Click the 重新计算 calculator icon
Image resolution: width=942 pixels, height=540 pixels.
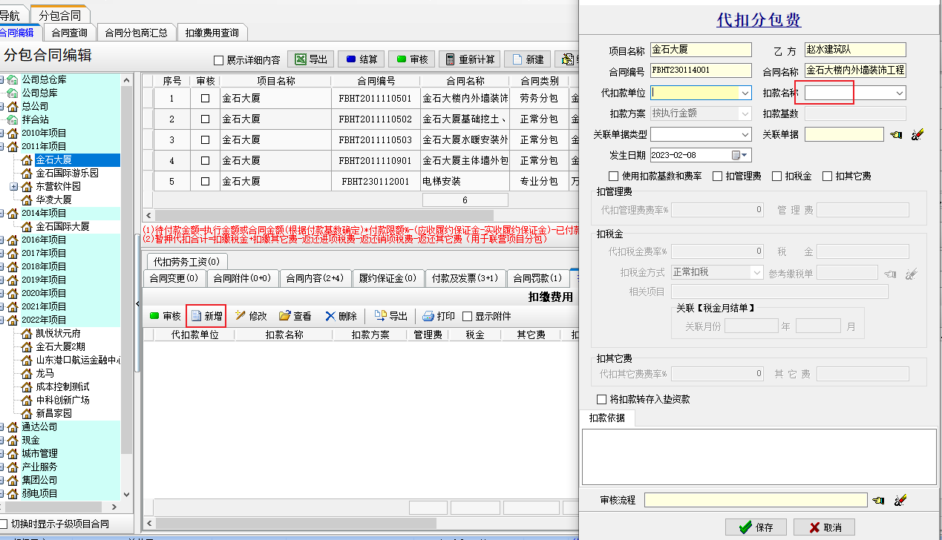click(449, 59)
